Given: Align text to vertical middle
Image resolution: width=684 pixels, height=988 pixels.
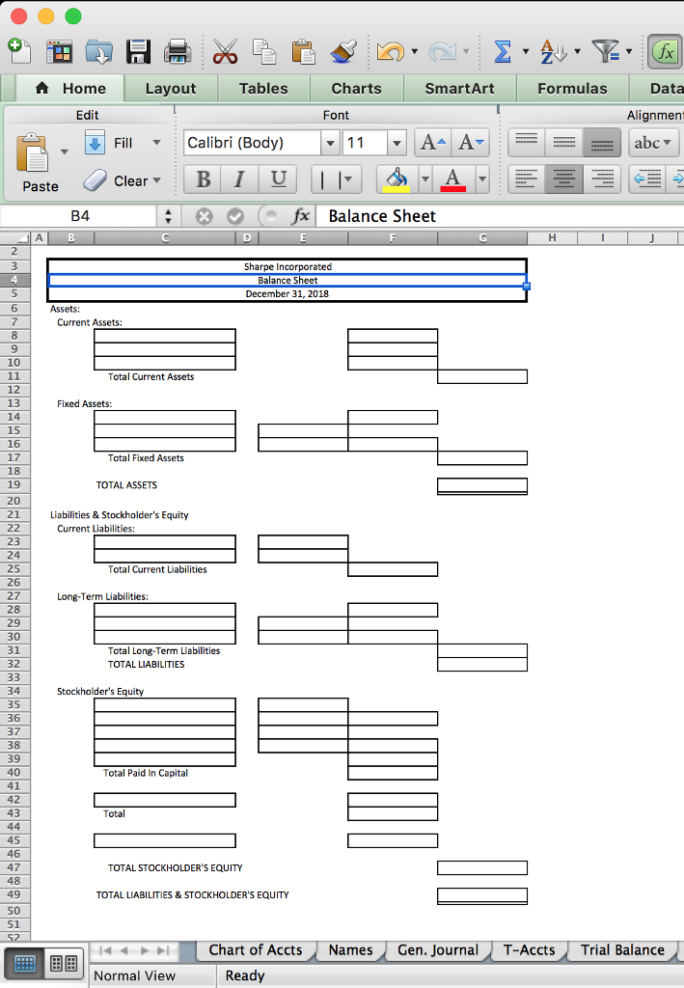Looking at the screenshot, I should 563,143.
